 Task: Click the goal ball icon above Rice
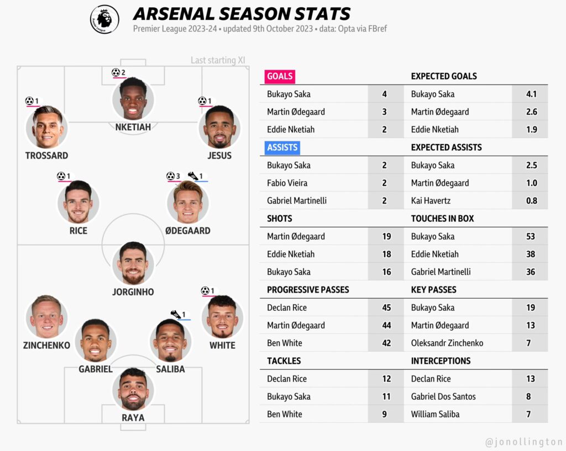pos(61,176)
